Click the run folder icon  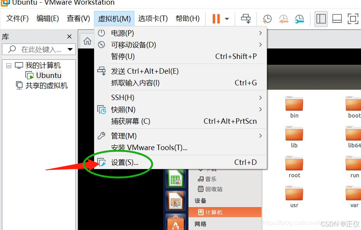coord(354,164)
